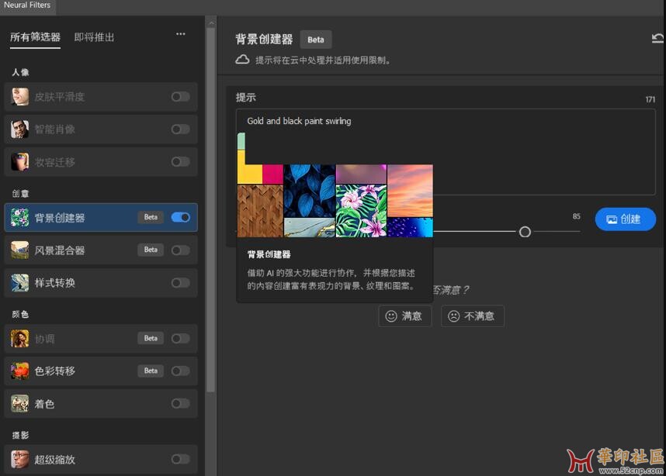The height and width of the screenshot is (476, 666).
Task: Click the cloud usage limit notice text
Action: [323, 60]
